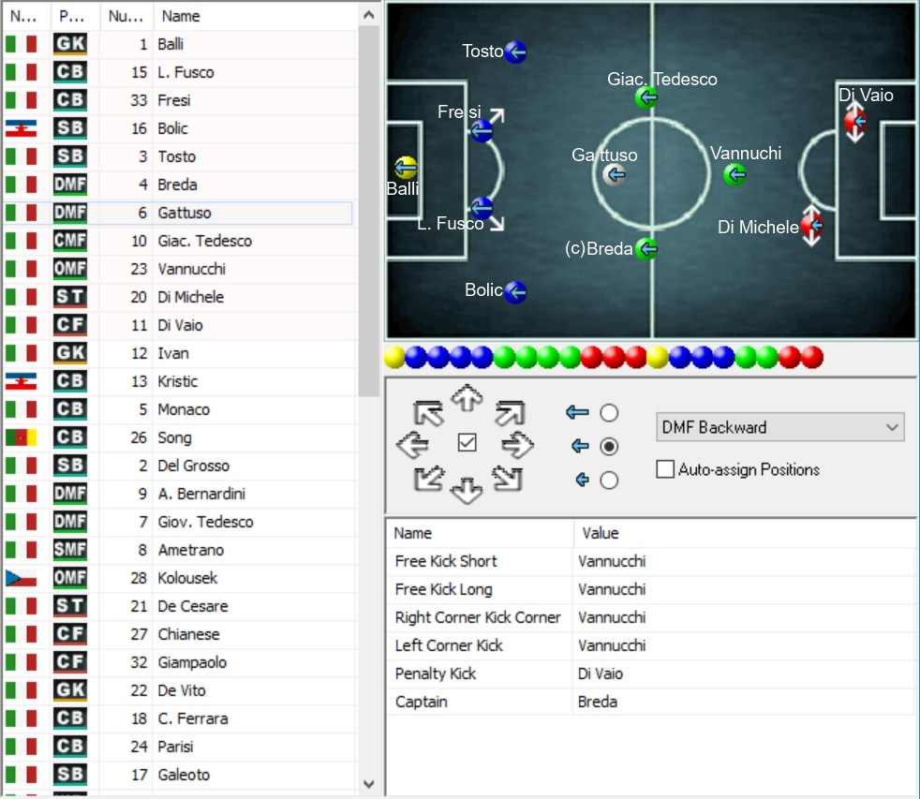Select the Free Kick Long setting row
920x799 pixels.
(x=651, y=589)
